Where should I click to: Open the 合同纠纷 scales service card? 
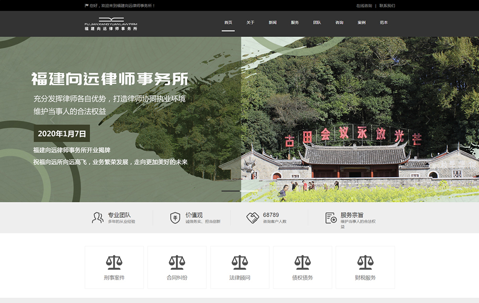click(177, 267)
